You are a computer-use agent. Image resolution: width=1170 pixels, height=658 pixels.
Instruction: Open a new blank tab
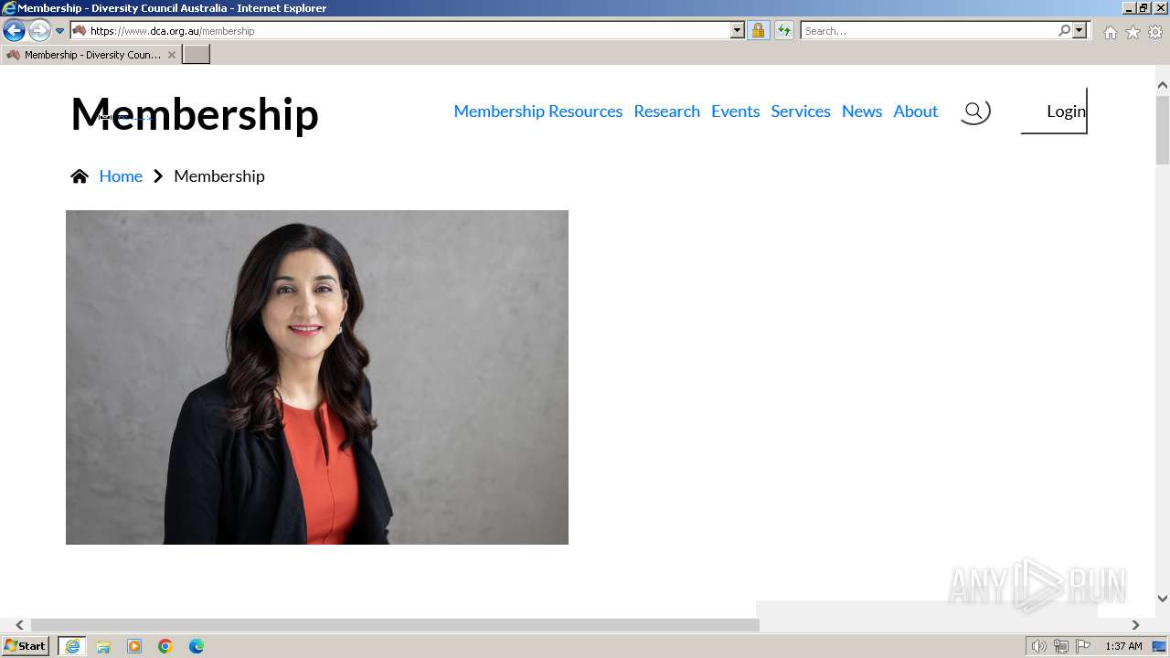(197, 55)
